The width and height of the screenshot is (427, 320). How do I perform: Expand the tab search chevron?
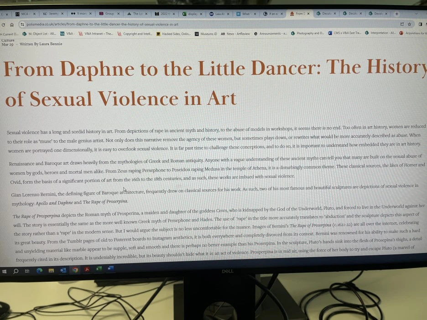click(416, 14)
